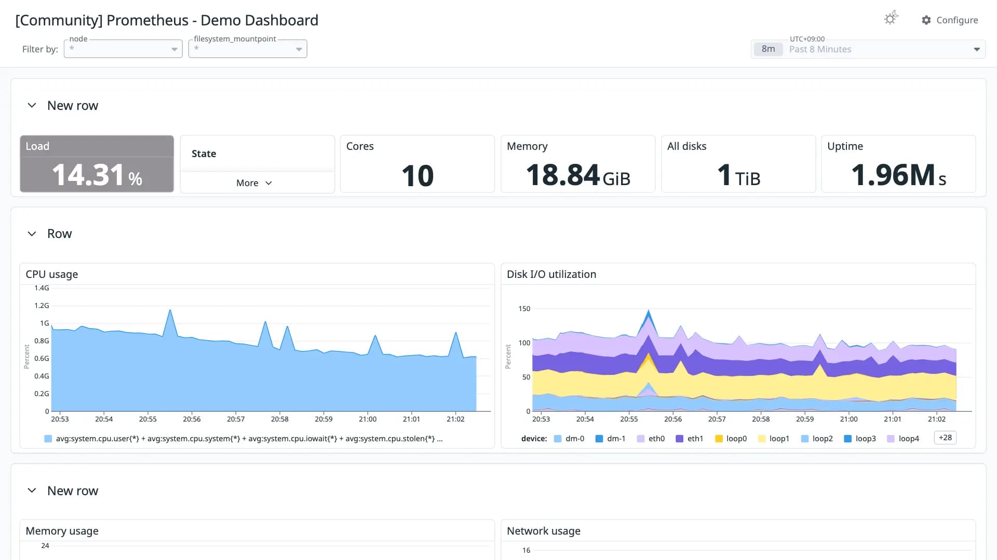The height and width of the screenshot is (560, 997).
Task: Click the CPU usage peak near 20:55
Action: (170, 311)
